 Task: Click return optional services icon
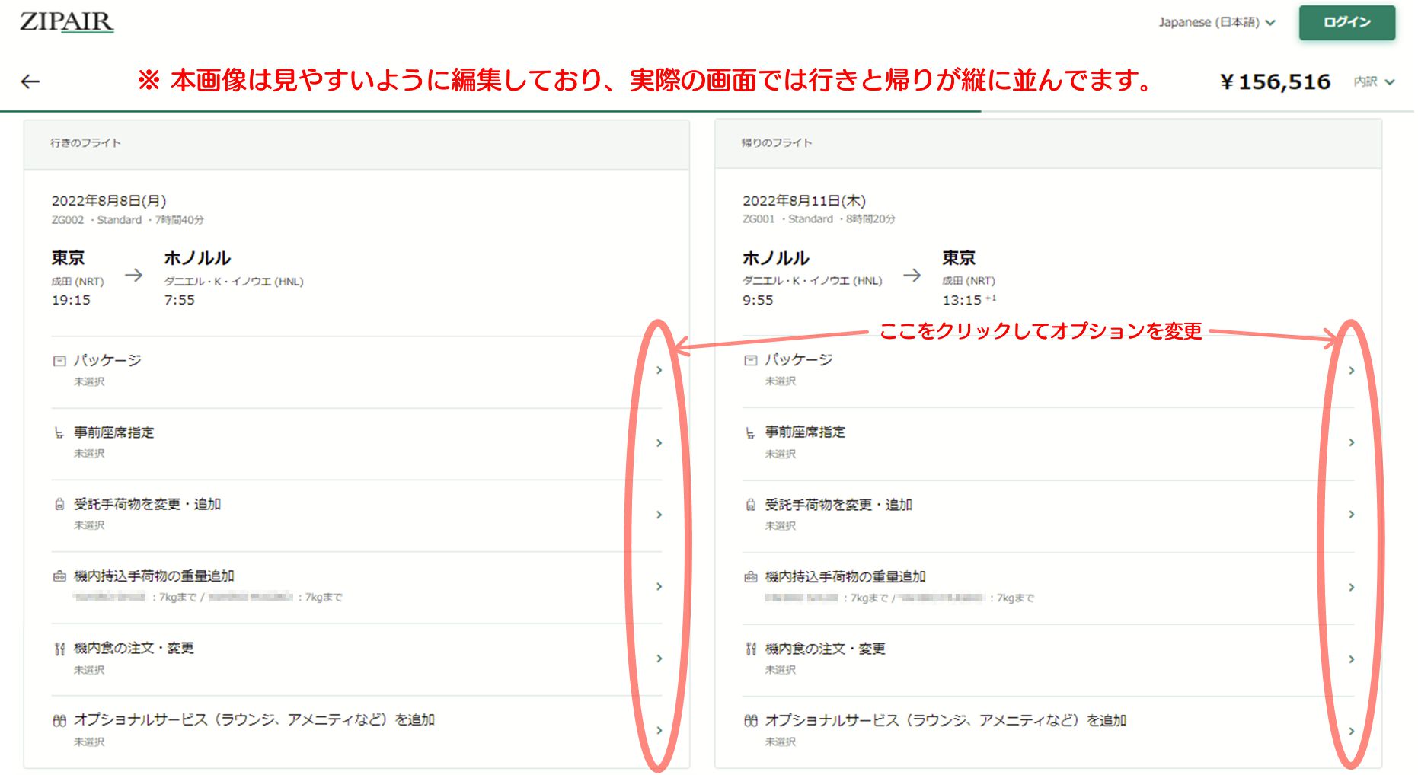(750, 721)
